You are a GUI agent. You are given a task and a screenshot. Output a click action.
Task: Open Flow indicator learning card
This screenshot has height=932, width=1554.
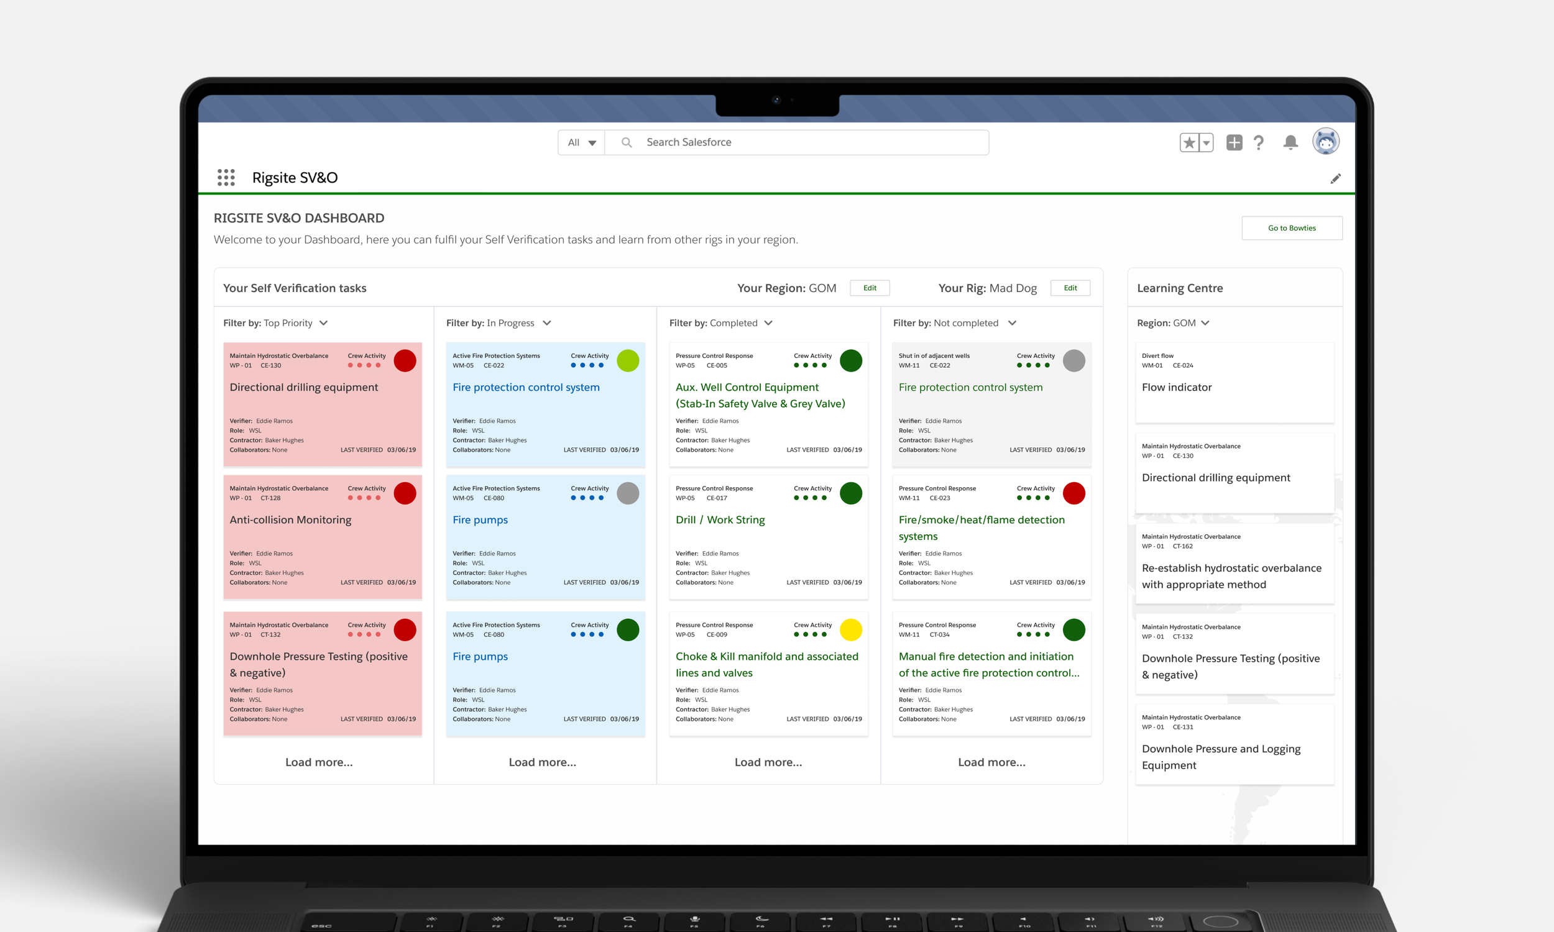1234,383
